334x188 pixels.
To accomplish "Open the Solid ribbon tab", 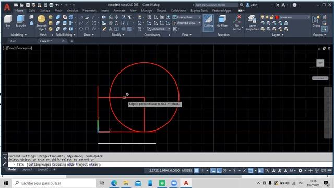I will 32,10.
